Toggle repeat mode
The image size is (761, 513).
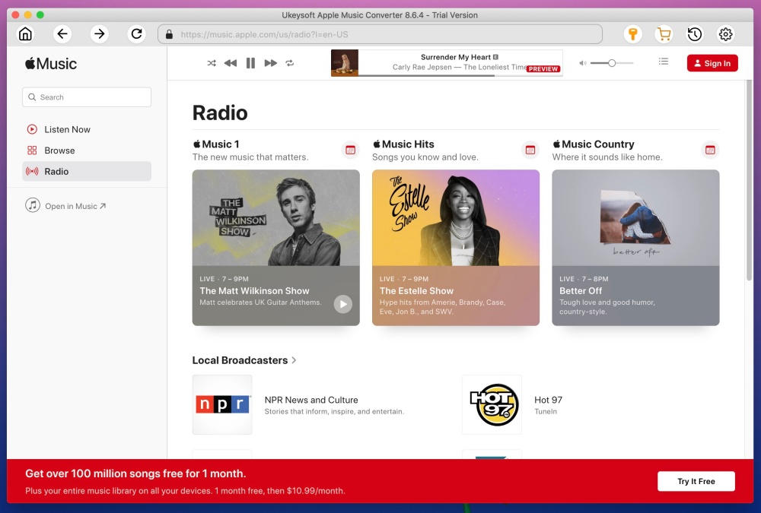coord(290,63)
